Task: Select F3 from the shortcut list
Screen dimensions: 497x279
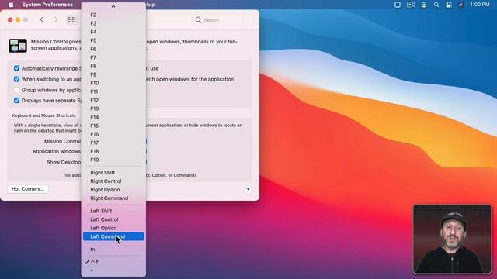Action: coord(113,23)
